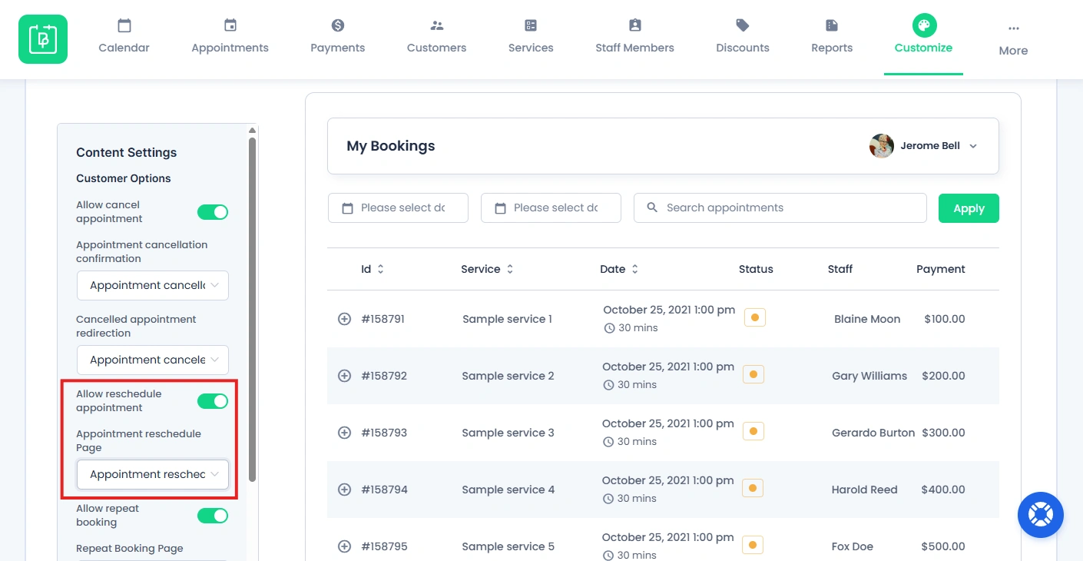Toggle Allow reschedule appointment switch
Viewport: 1083px width, 561px height.
(213, 401)
